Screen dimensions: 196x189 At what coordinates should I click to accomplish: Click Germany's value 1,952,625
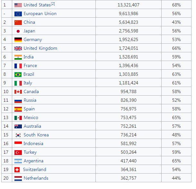pyautogui.click(x=129, y=39)
